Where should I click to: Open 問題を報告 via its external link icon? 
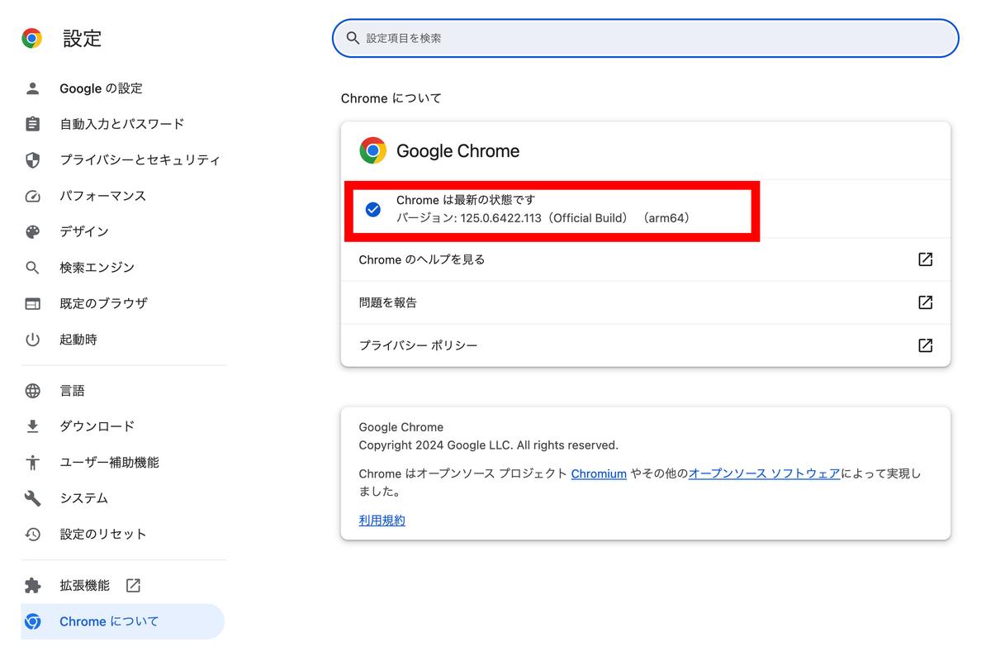click(925, 302)
